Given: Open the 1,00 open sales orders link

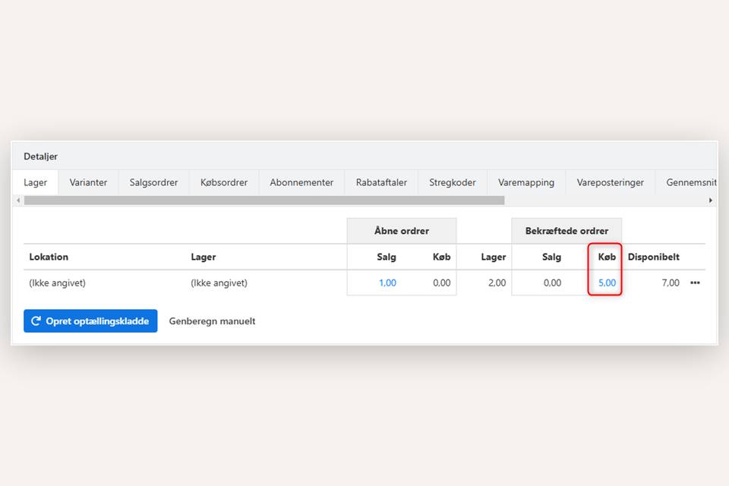Looking at the screenshot, I should pos(387,283).
